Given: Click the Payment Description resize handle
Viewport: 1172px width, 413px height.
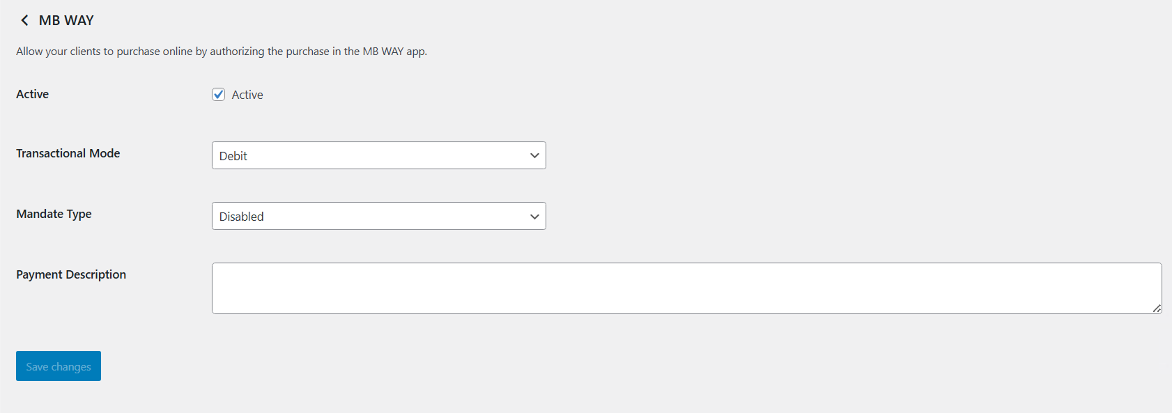Looking at the screenshot, I should [x=1157, y=309].
